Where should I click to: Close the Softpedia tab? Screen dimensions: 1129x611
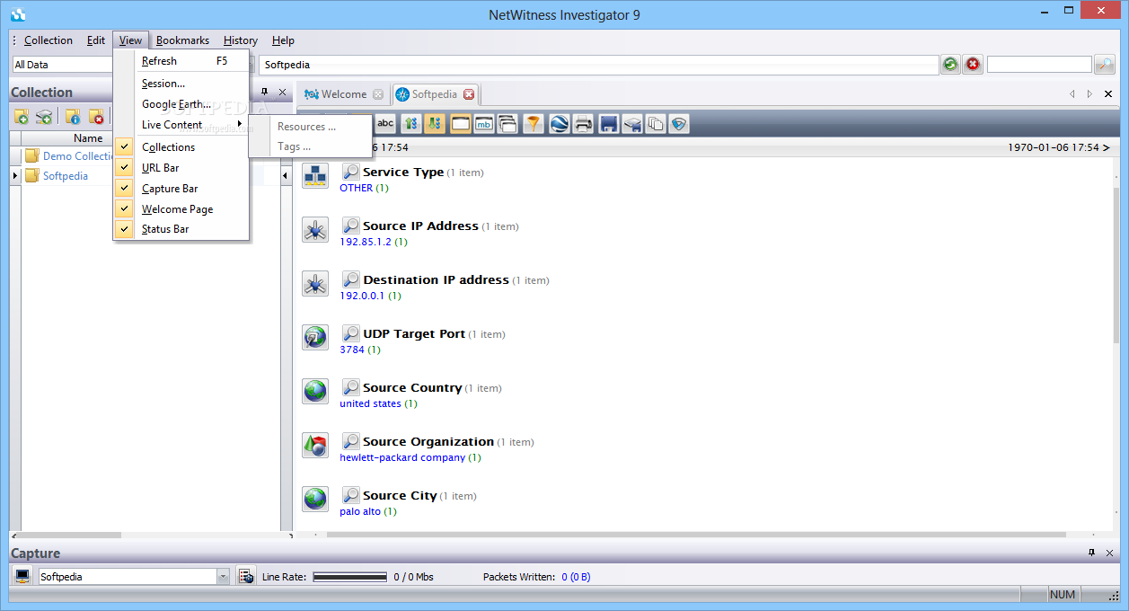469,94
